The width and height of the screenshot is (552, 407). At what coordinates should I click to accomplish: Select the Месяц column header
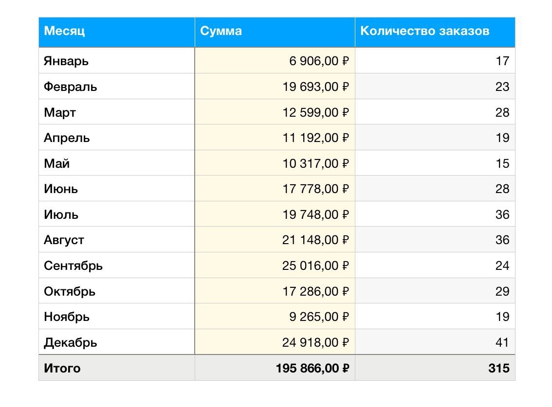click(x=116, y=32)
